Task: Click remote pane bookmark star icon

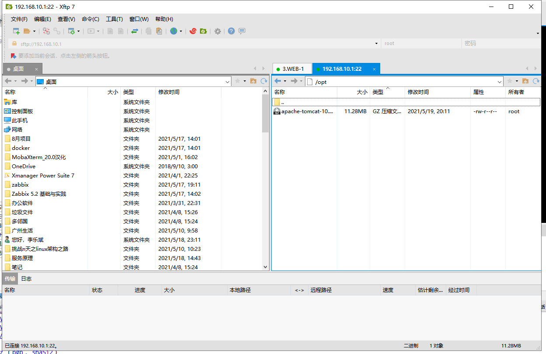Action: click(510, 81)
